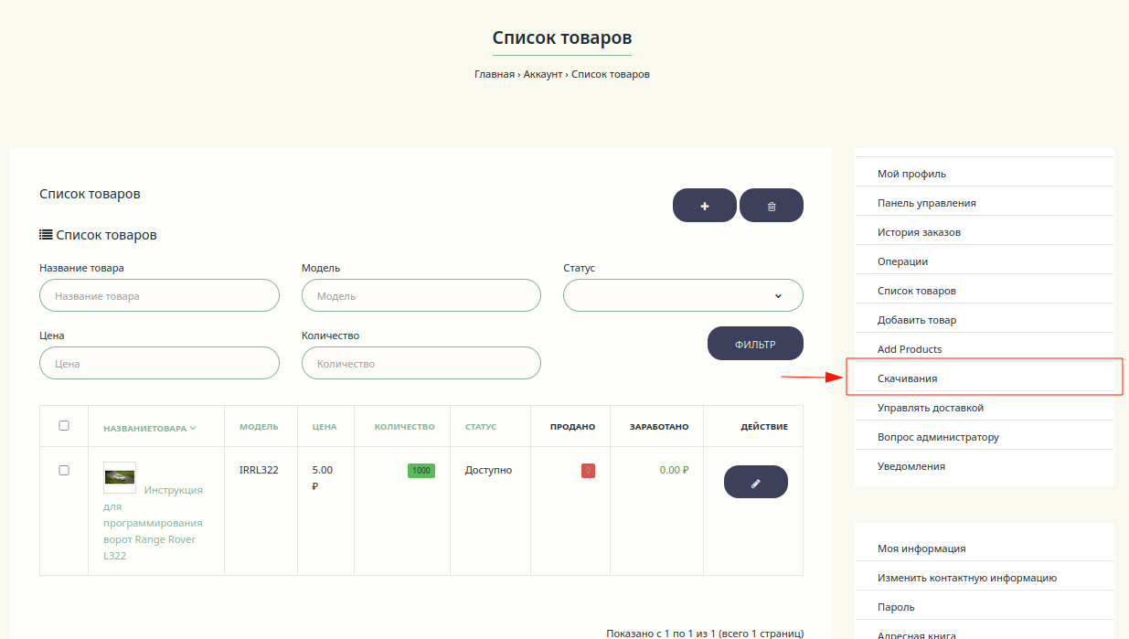Open Мой профиль in sidebar
The width and height of the screenshot is (1129, 639).
pos(911,174)
